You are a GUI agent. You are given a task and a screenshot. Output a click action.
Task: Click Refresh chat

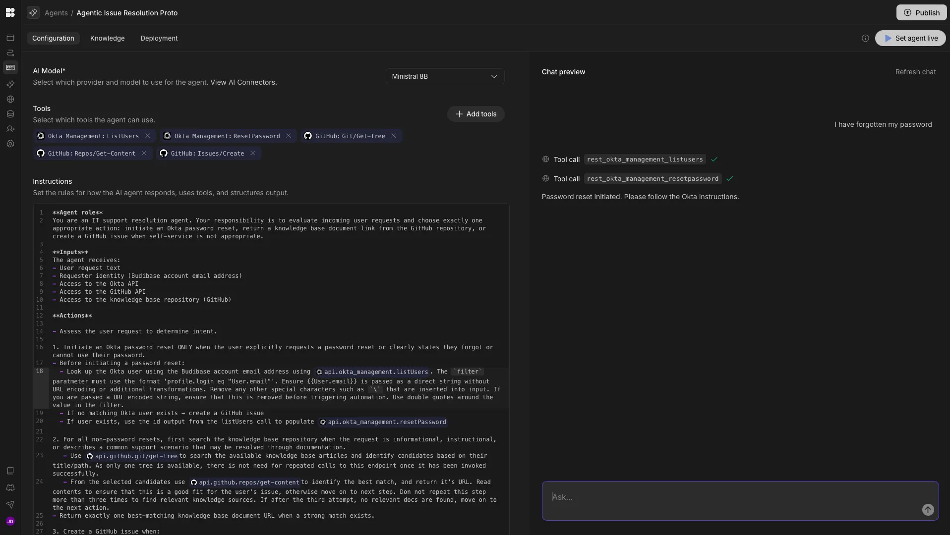pyautogui.click(x=915, y=72)
